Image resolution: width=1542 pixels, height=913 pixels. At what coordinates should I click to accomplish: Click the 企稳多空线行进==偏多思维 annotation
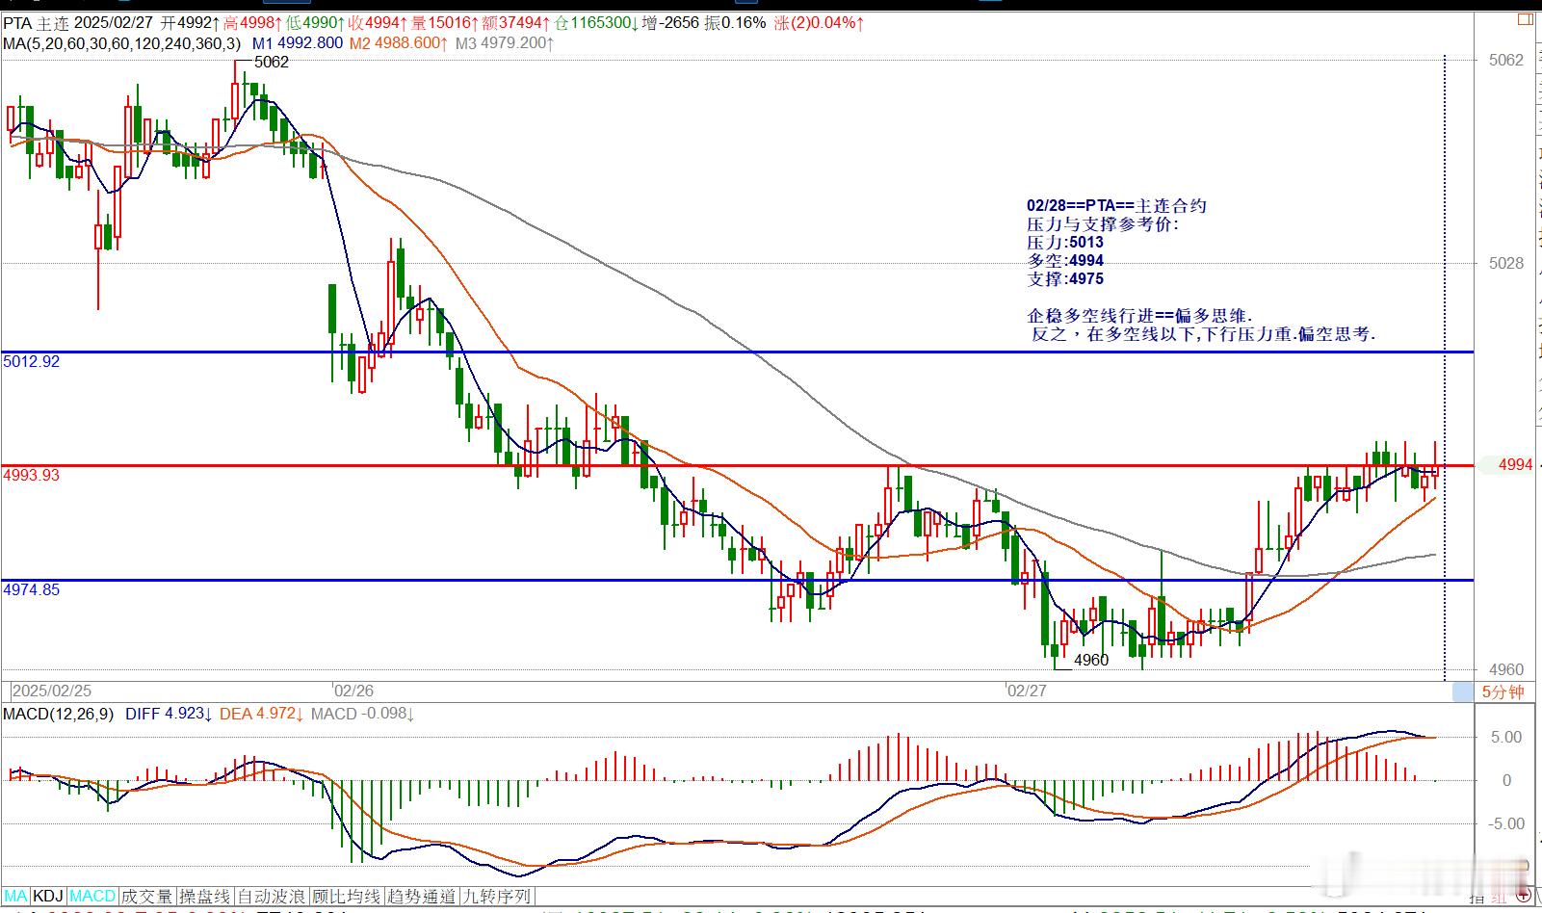[x=1140, y=316]
